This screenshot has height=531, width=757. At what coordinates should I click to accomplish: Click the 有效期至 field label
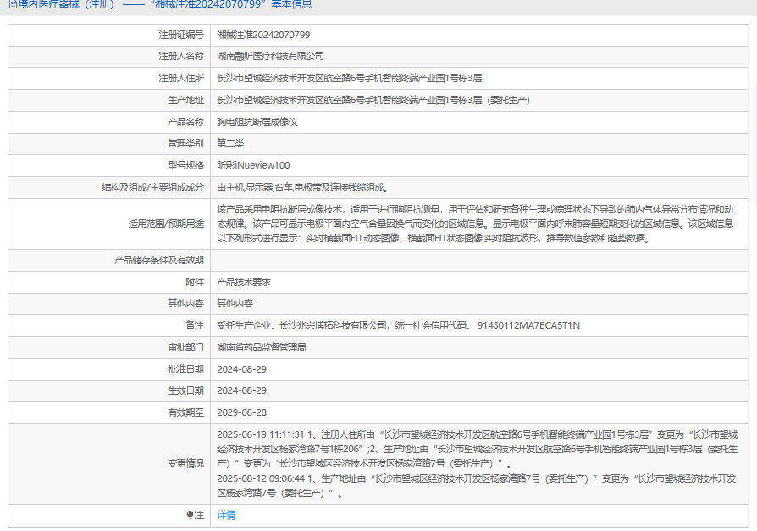[185, 412]
